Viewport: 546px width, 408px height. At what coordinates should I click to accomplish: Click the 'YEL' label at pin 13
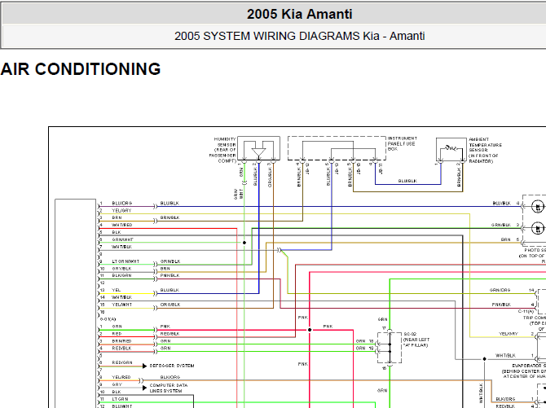[117, 291]
